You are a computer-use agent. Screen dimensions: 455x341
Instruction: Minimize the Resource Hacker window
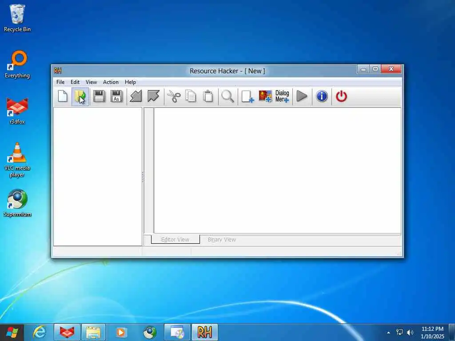[x=363, y=69]
